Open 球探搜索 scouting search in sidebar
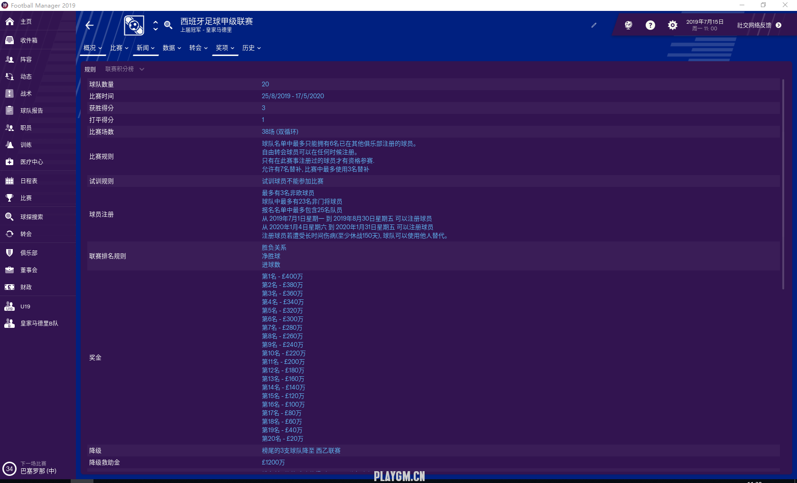Viewport: 797px width, 483px height. click(x=31, y=217)
